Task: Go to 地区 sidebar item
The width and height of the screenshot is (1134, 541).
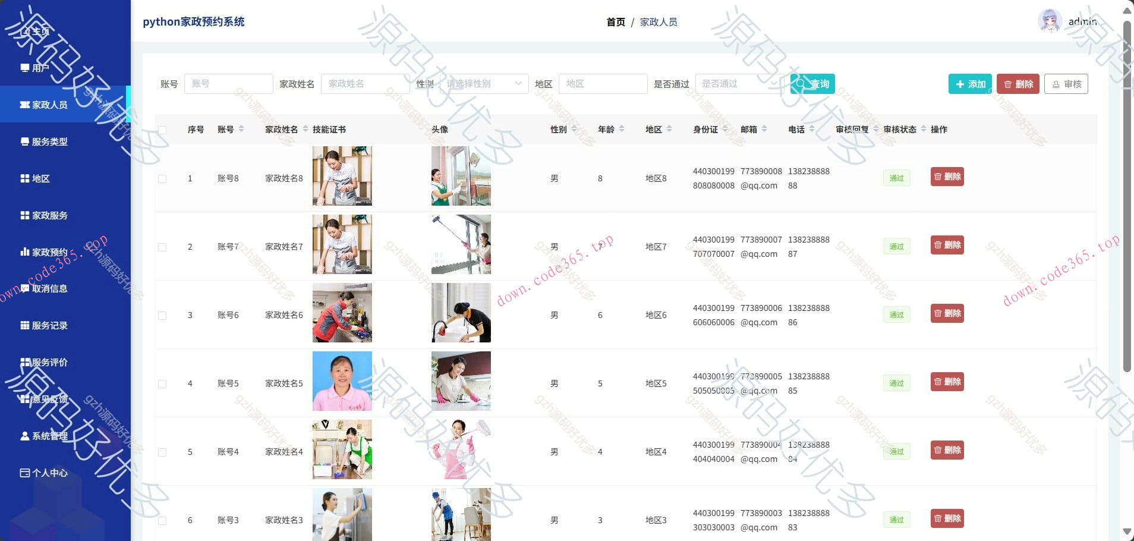Action: tap(65, 178)
